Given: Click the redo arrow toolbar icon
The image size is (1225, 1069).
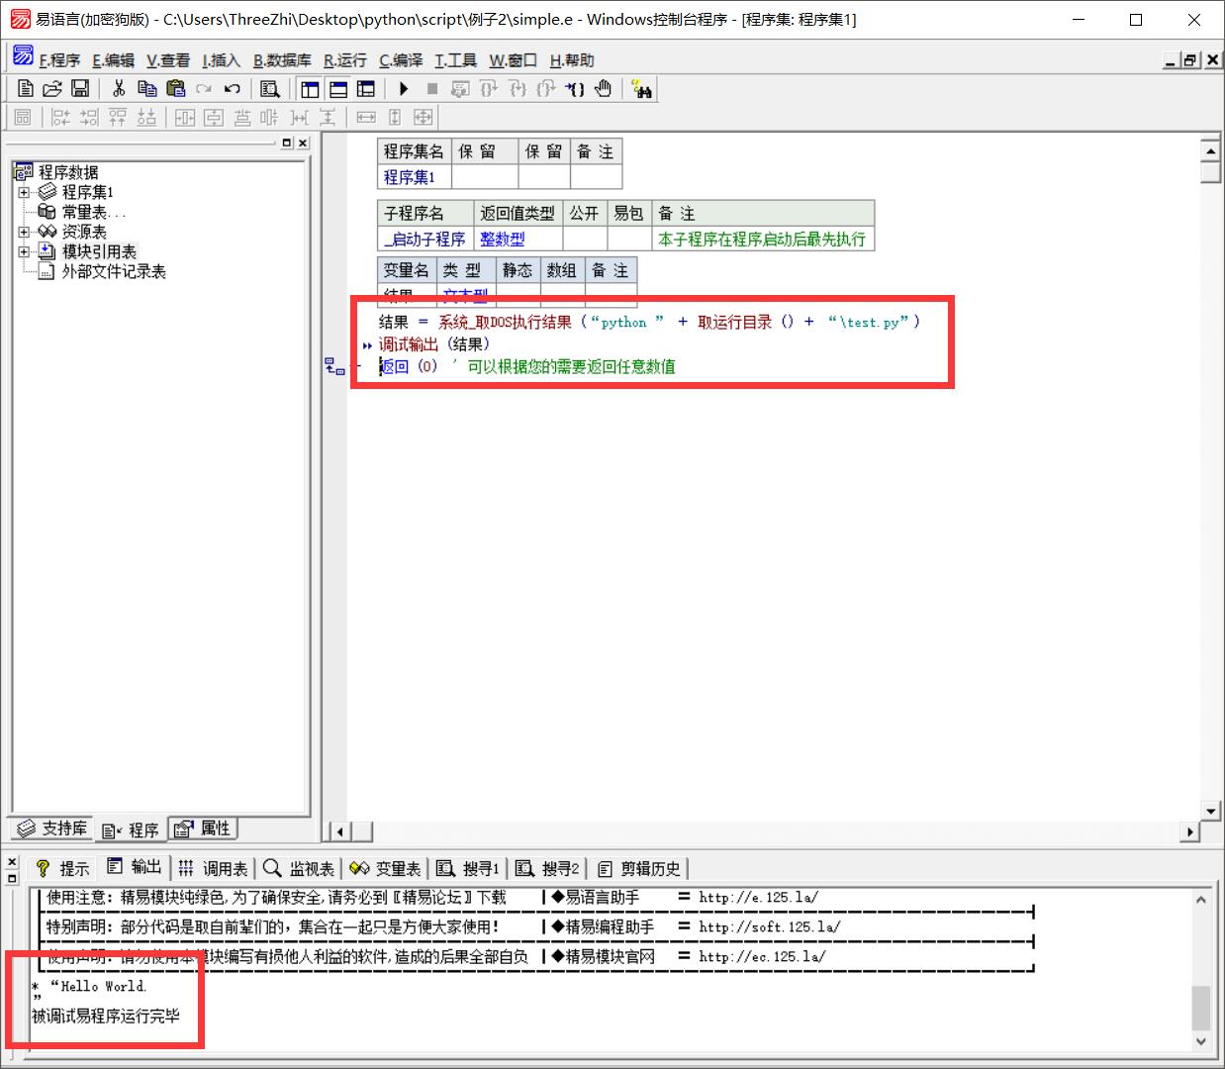Looking at the screenshot, I should pyautogui.click(x=204, y=89).
